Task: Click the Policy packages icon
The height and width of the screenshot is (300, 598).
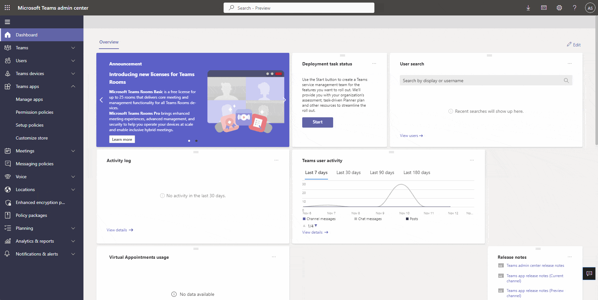Action: point(8,215)
